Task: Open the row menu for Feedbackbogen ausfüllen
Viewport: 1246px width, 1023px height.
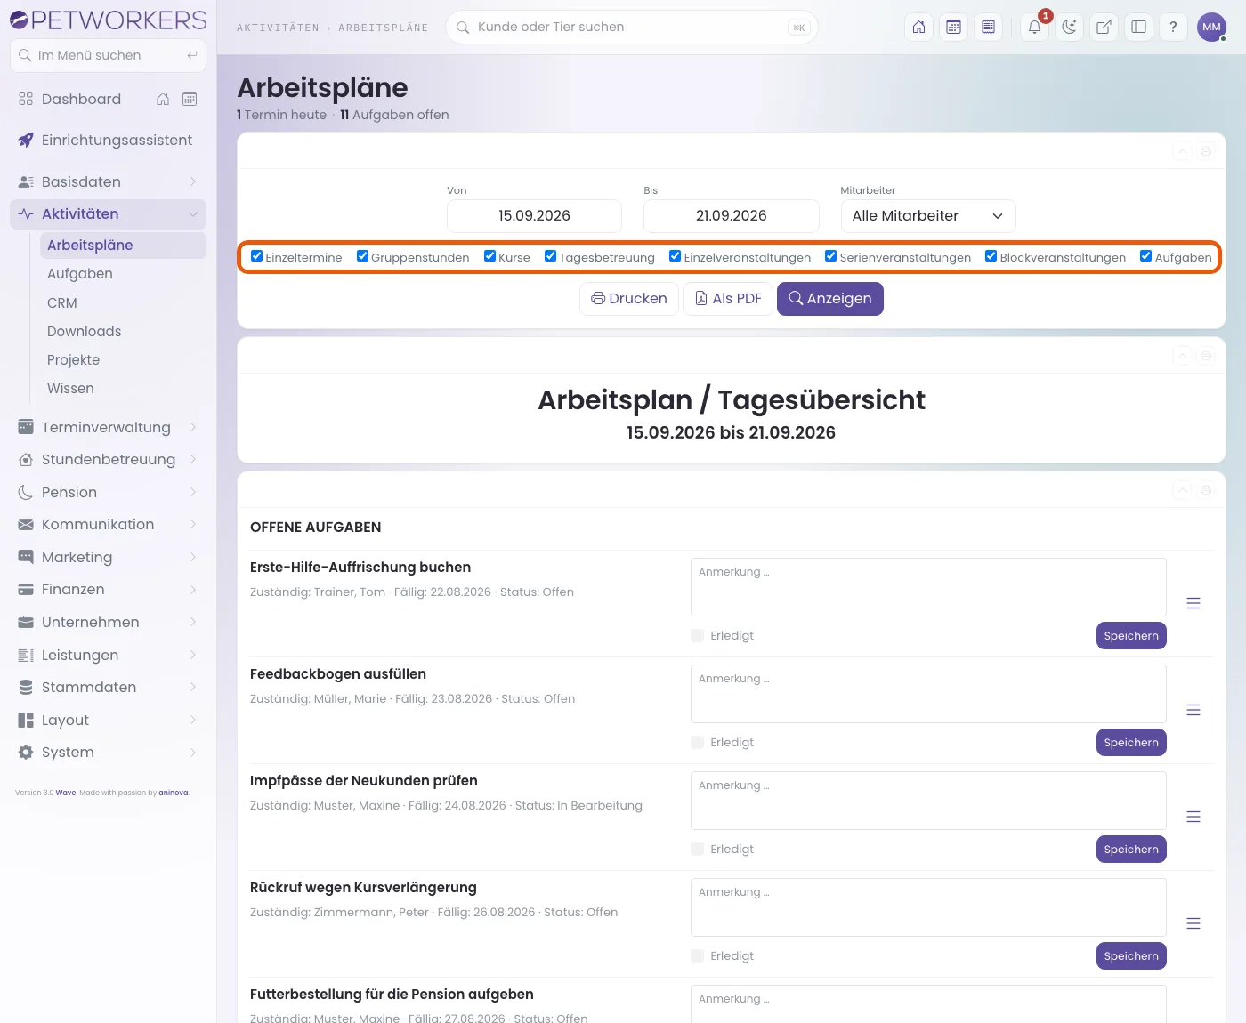Action: (1193, 710)
